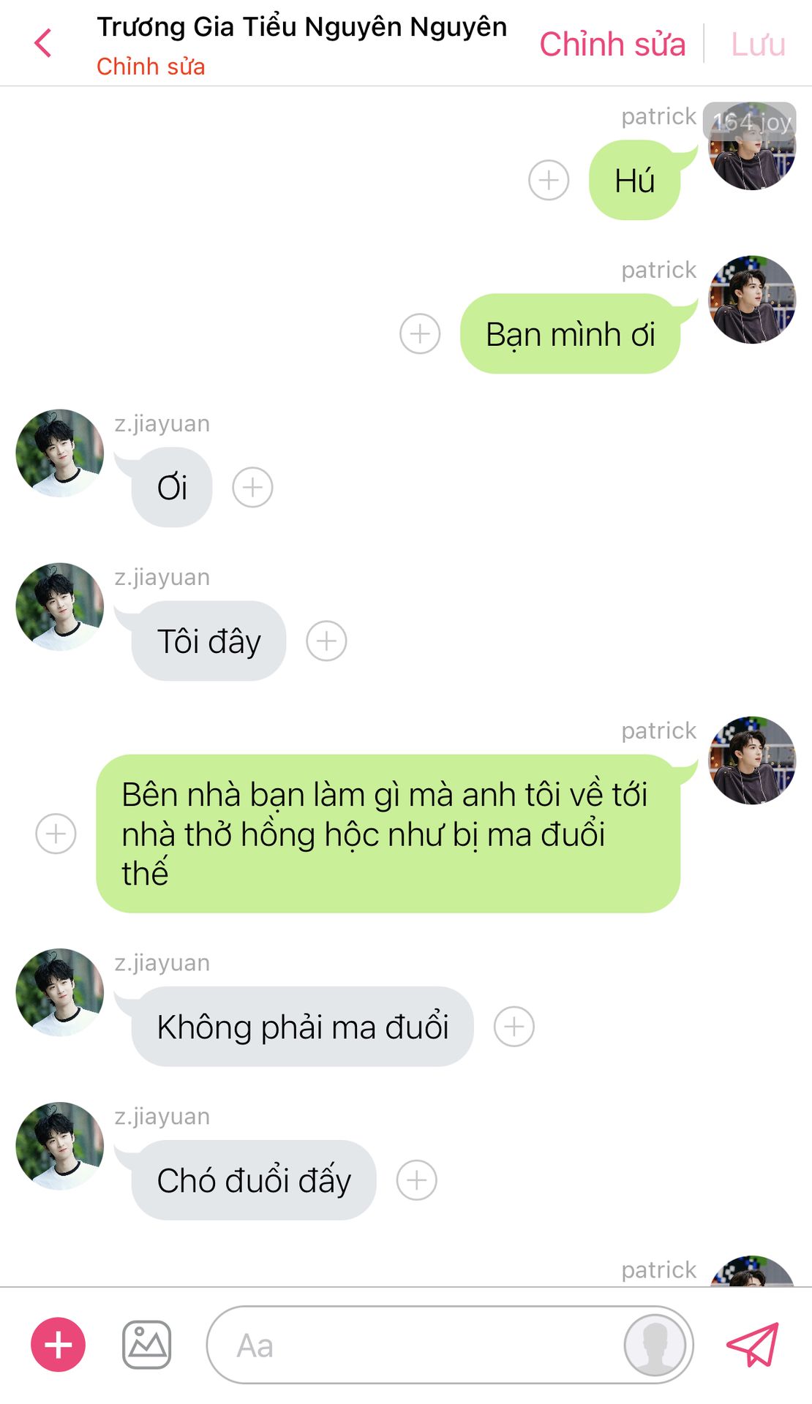The height and width of the screenshot is (1404, 812).
Task: Tap plus circle next to "Ơi" bubble
Action: 252,487
